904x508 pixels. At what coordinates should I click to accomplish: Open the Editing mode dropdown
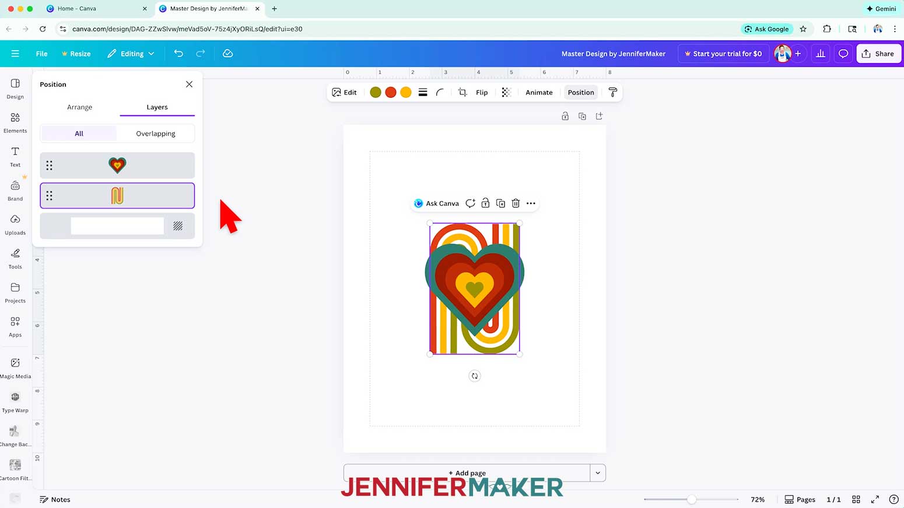[131, 54]
